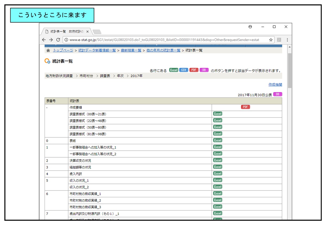Go to トップページ breadcrumb link
326x225 pixels.
click(63, 50)
